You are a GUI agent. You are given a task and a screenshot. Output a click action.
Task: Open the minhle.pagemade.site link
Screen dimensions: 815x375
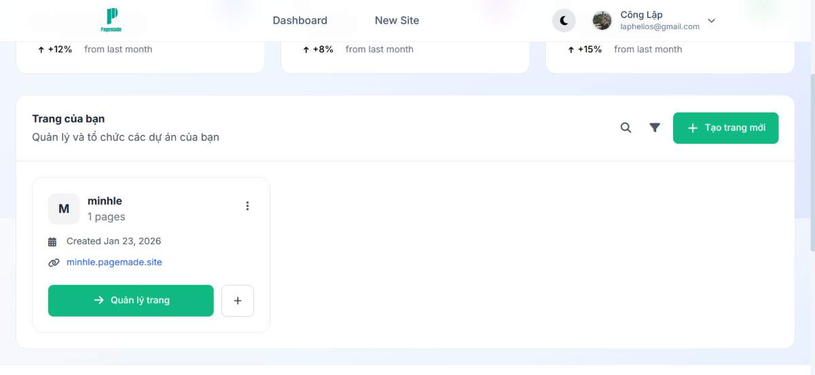click(x=114, y=262)
